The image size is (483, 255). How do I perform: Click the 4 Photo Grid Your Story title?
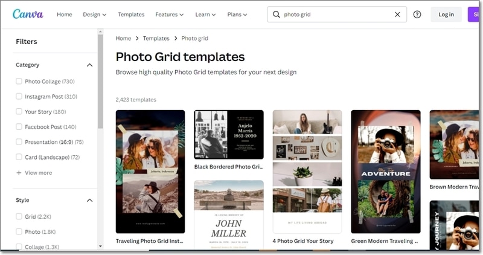pos(303,241)
